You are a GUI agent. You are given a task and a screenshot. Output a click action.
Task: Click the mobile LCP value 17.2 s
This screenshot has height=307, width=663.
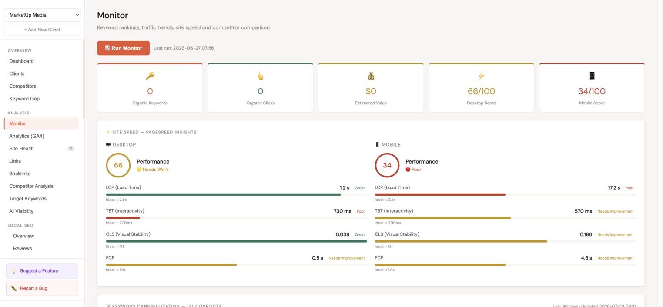tap(614, 188)
